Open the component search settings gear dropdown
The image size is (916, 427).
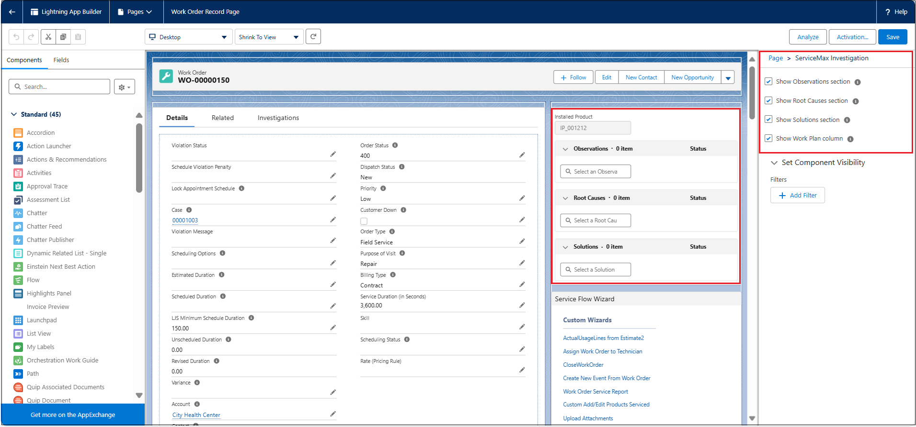coord(125,87)
